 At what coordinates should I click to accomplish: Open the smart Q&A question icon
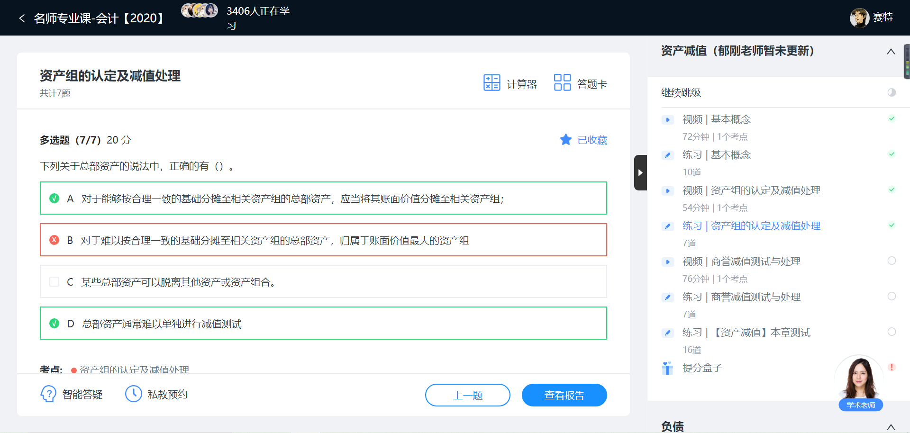coord(48,394)
